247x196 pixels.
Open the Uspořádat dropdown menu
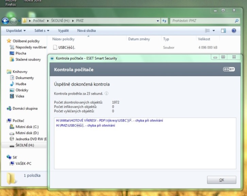coord(16,31)
